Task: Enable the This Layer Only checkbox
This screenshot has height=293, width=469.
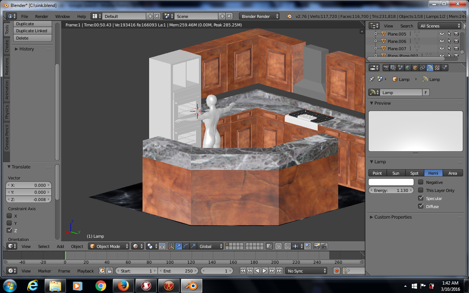Action: pos(421,190)
